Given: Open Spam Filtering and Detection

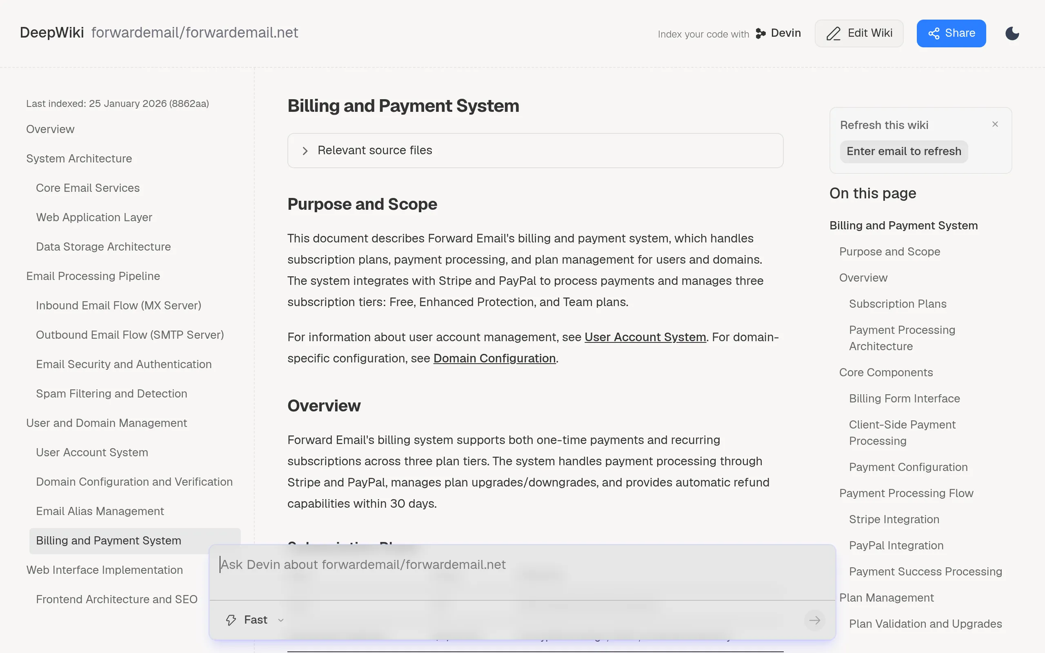Looking at the screenshot, I should click(x=111, y=393).
